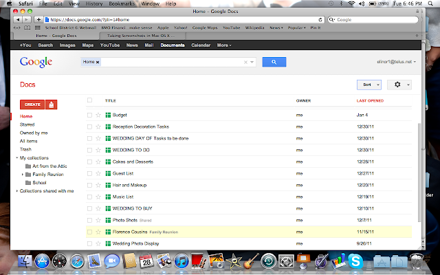
Task: Star the Budget spreadsheet
Action: pyautogui.click(x=98, y=115)
